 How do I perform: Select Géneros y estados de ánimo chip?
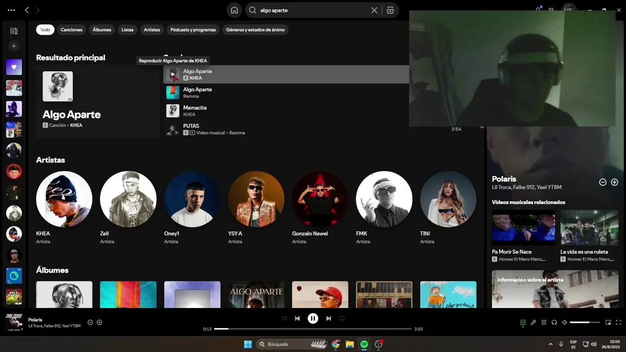tap(255, 30)
